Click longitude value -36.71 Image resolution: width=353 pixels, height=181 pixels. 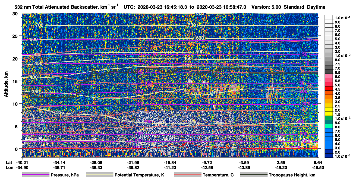pyautogui.click(x=59, y=167)
